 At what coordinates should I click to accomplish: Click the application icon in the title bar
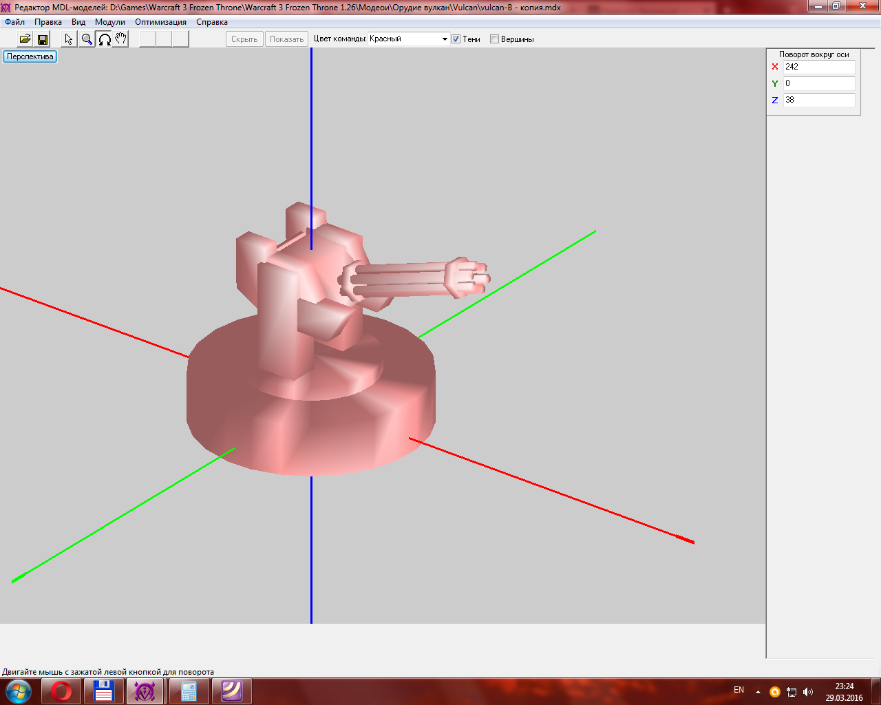point(6,8)
